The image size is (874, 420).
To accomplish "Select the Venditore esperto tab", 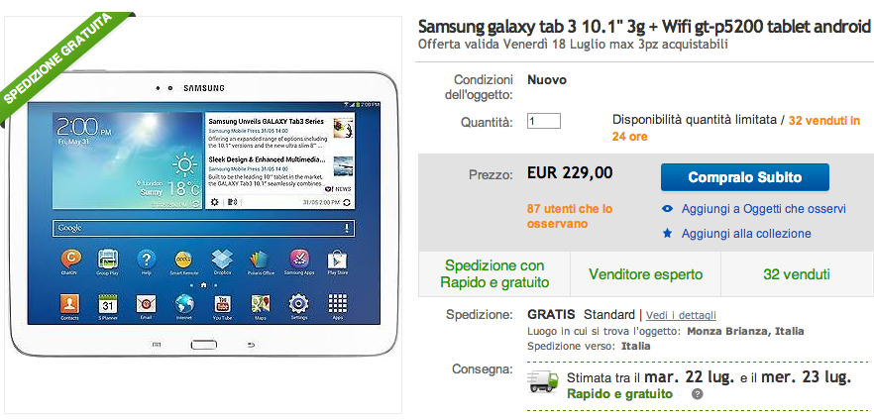I will [645, 274].
